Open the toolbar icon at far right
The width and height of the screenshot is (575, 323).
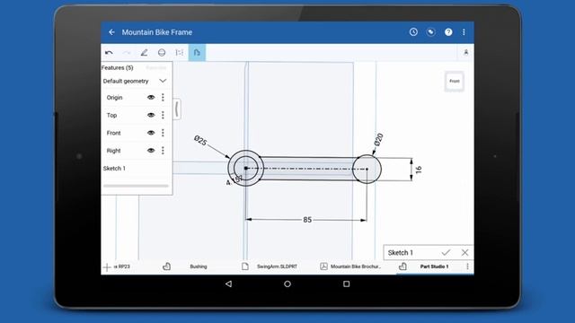tap(465, 53)
